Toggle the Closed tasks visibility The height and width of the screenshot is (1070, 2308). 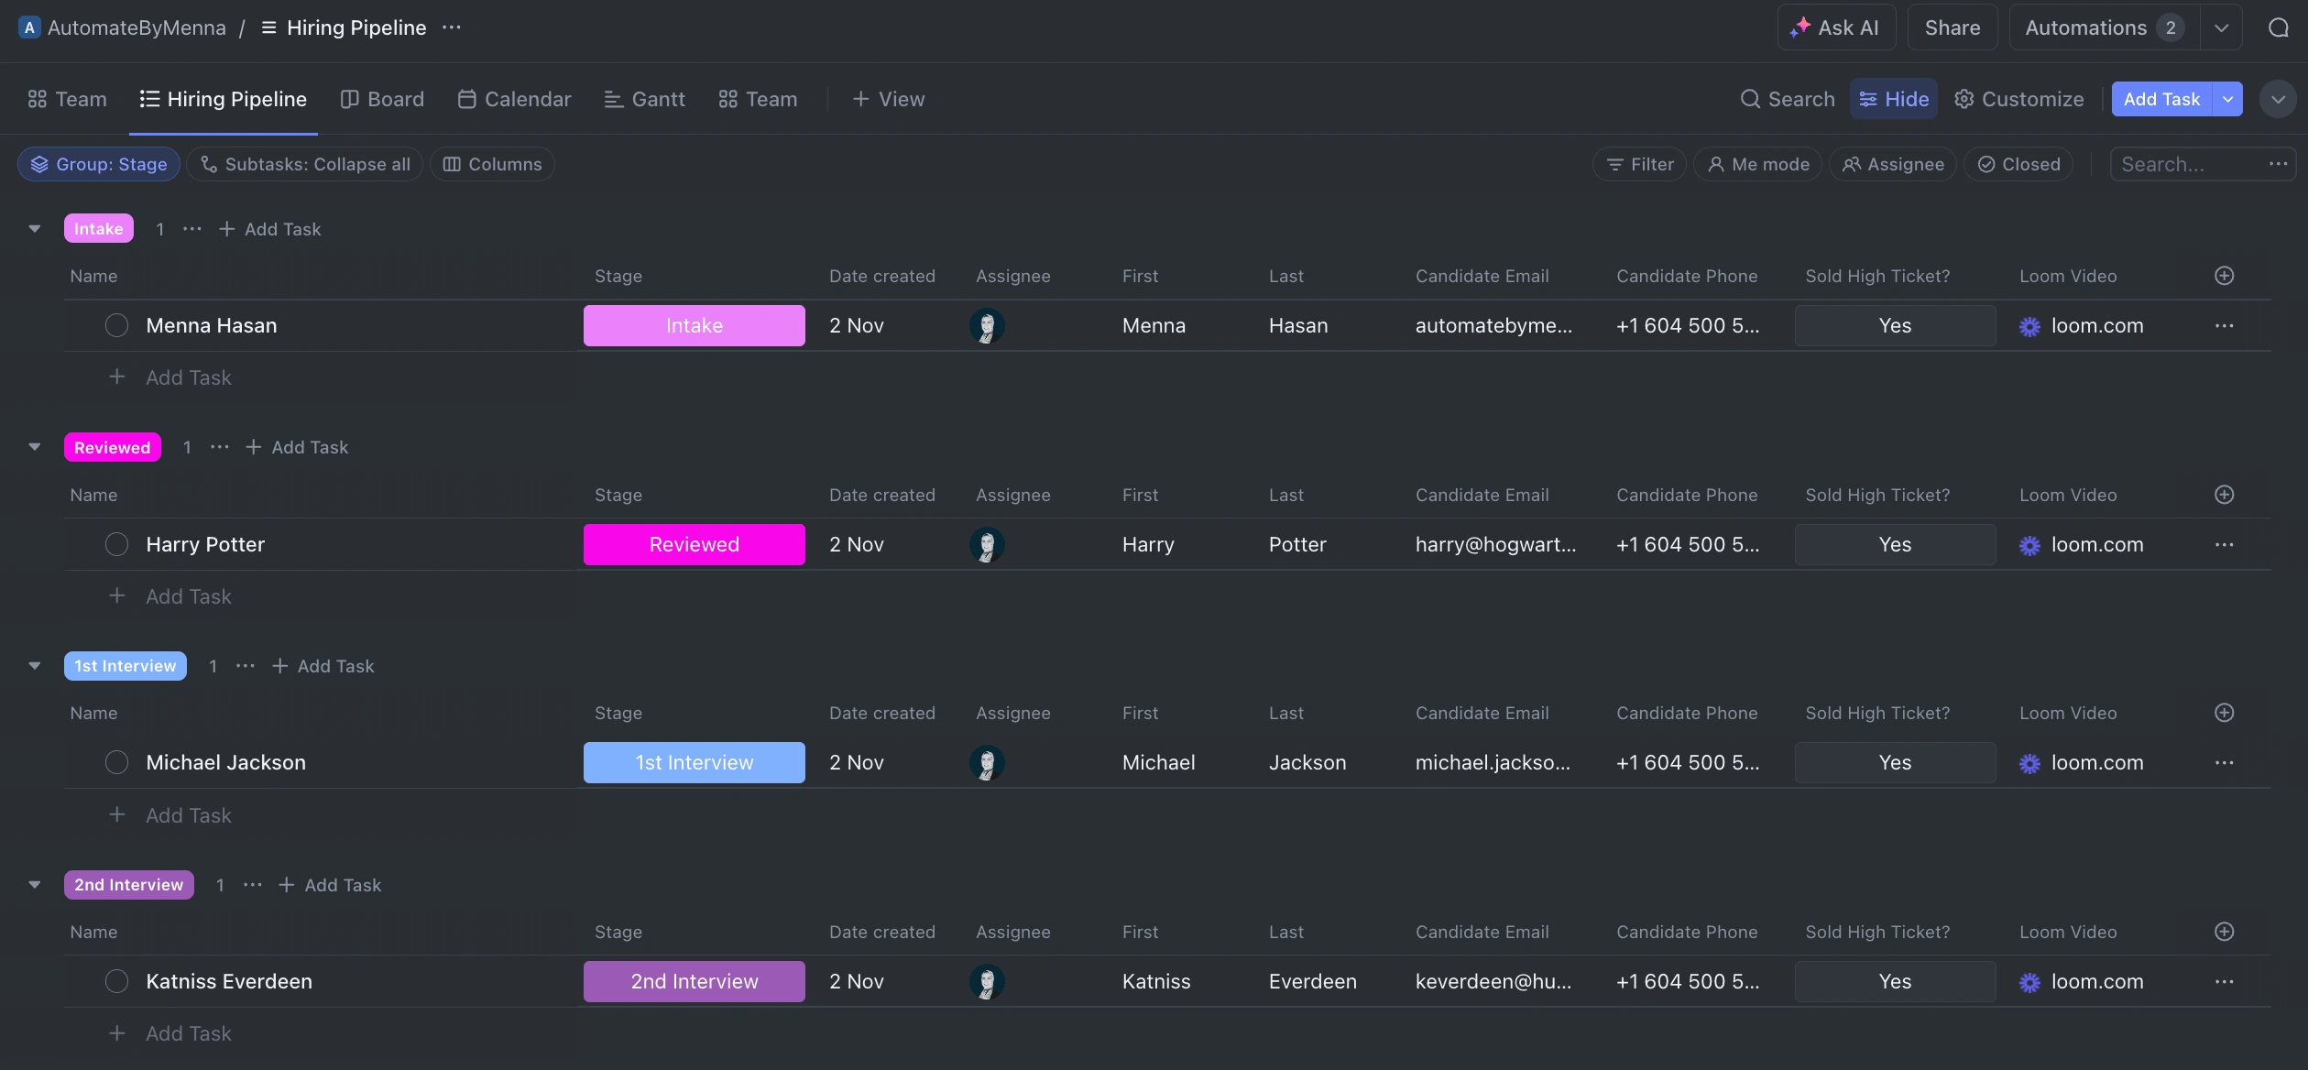2021,163
